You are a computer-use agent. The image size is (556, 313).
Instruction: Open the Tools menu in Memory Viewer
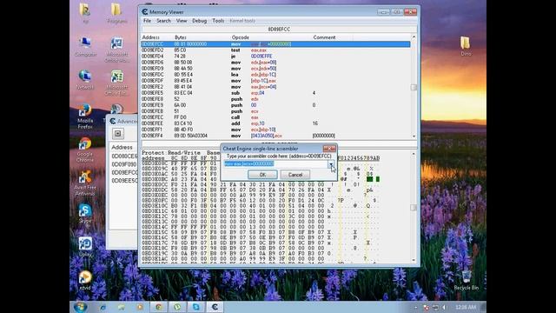[218, 21]
